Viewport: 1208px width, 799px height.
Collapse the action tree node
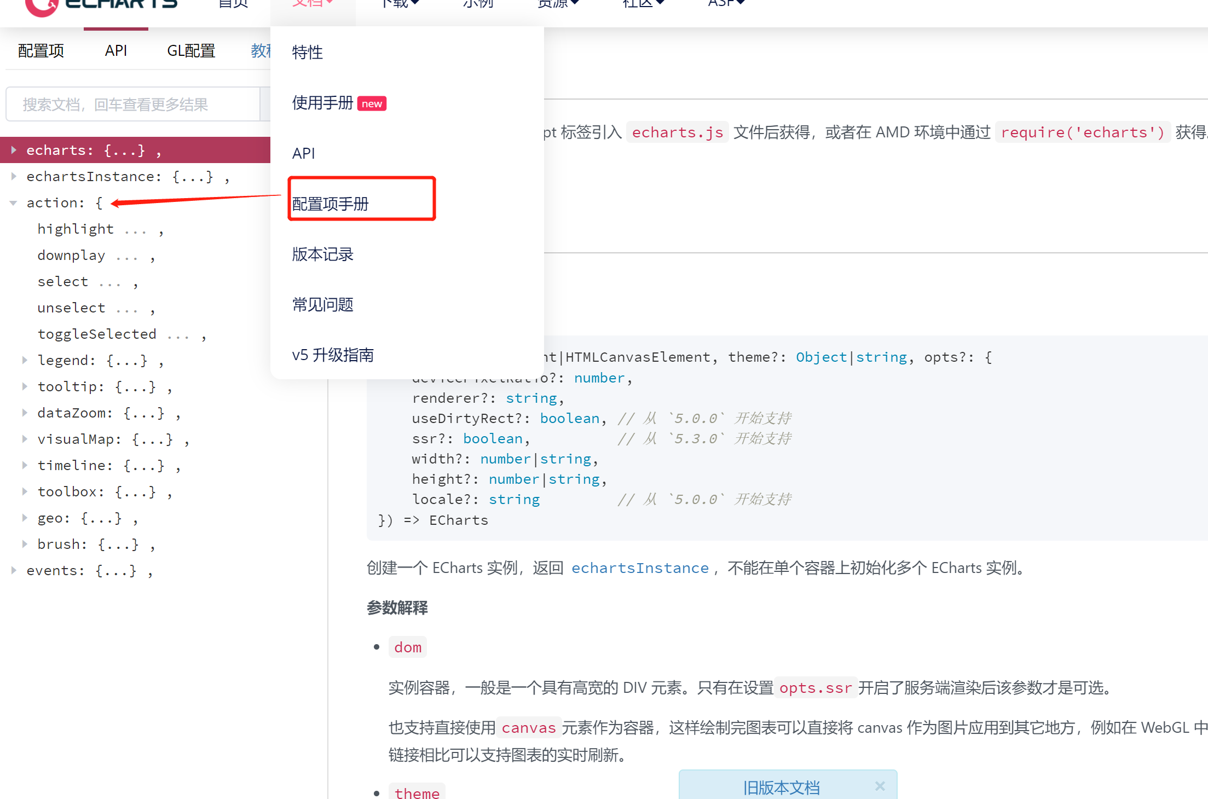(x=14, y=202)
